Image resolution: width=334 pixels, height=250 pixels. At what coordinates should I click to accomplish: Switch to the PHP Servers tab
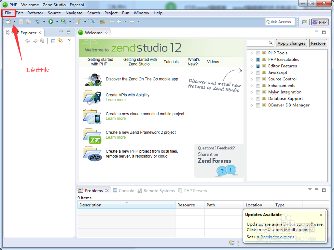(x=193, y=190)
